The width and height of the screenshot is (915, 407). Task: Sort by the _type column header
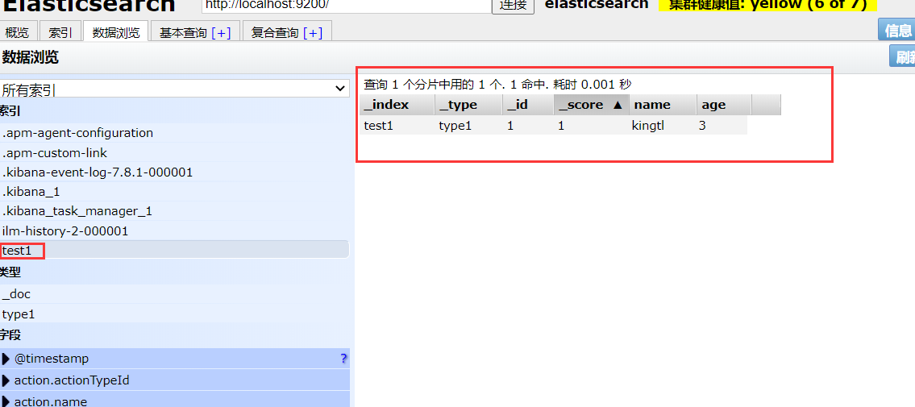coord(468,105)
